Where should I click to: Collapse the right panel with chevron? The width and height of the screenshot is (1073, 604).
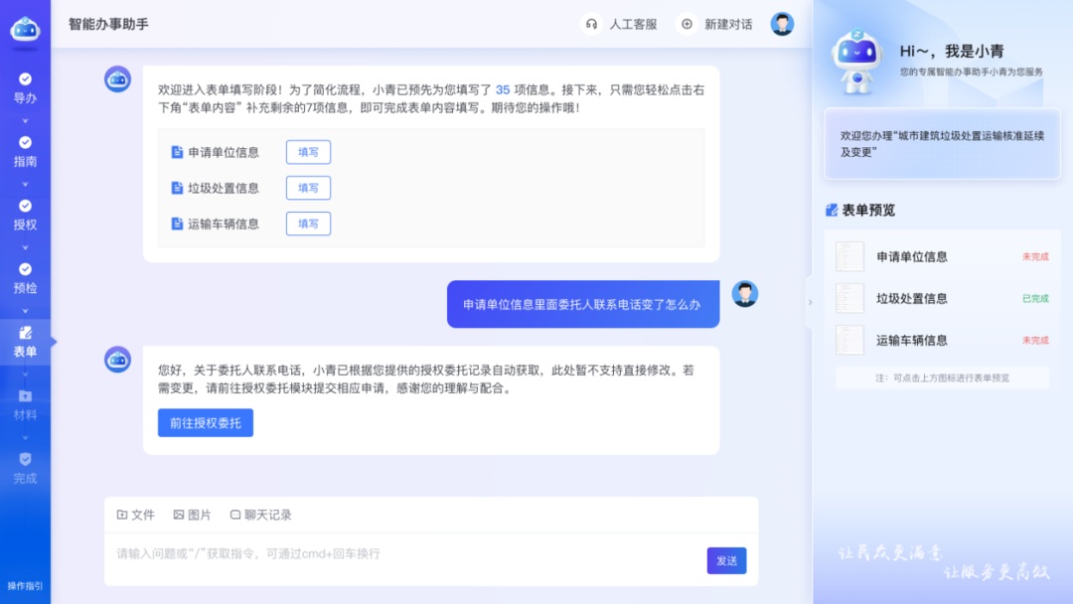809,302
